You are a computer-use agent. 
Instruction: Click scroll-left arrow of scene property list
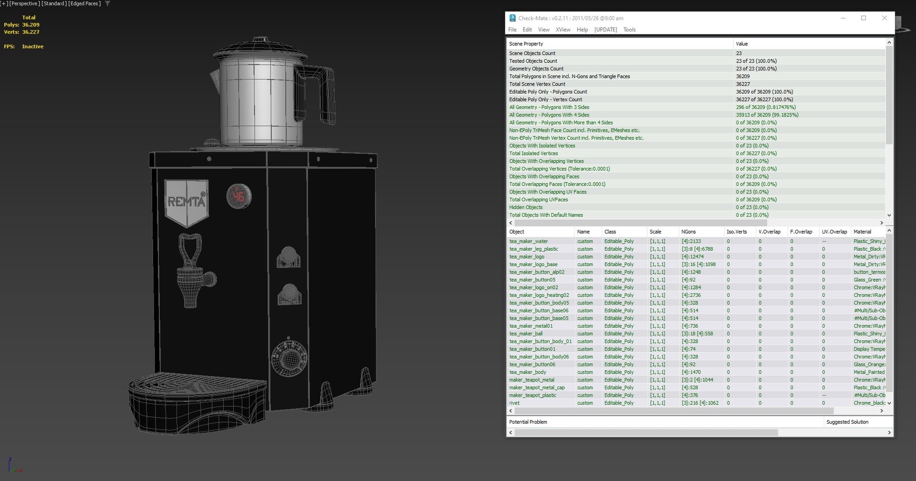[x=511, y=223]
